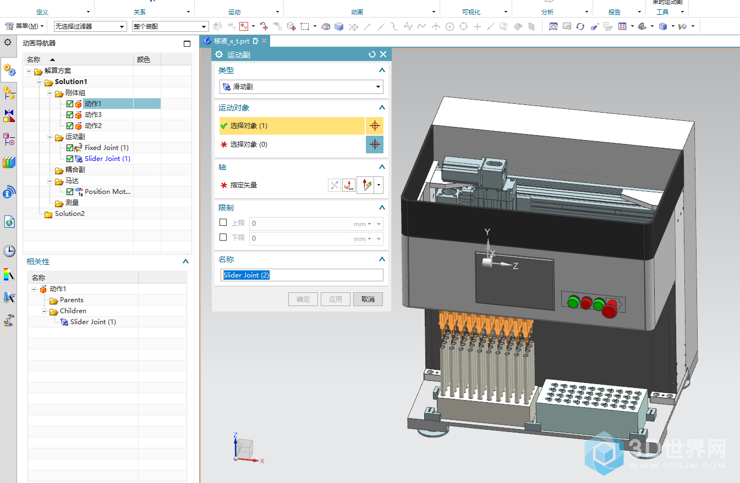Collapse the 名称 section in dialog
Screen dimensions: 740x483
tap(382, 259)
